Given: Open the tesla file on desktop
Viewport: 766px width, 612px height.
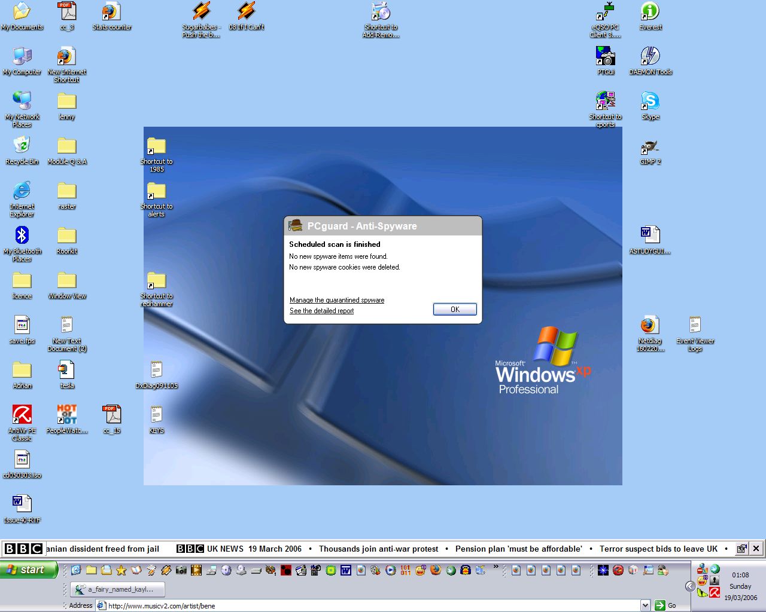Looking at the screenshot, I should tap(67, 375).
